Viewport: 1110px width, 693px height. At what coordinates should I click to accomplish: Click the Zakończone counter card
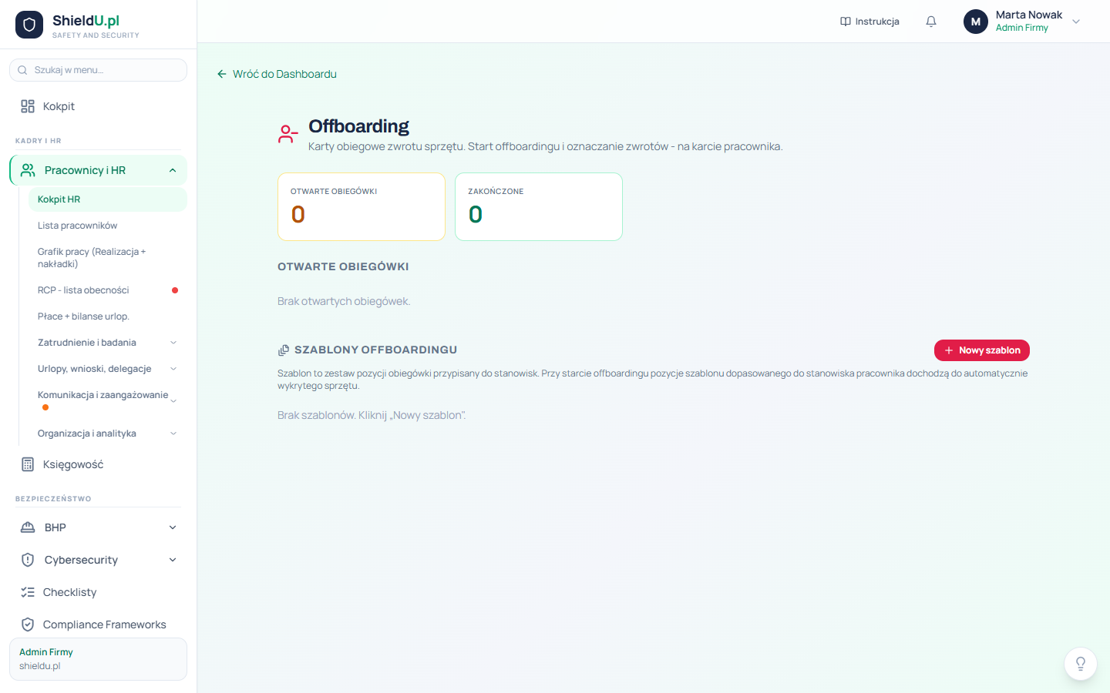(539, 206)
